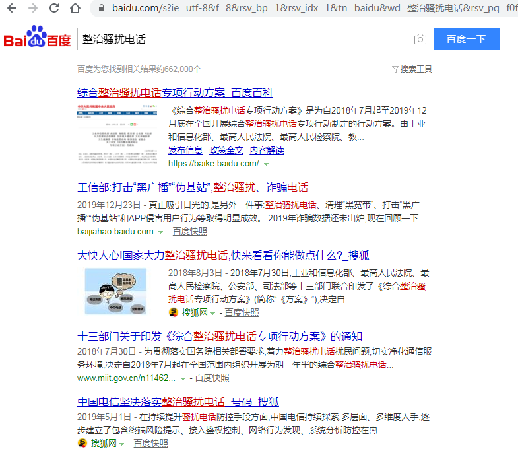This screenshot has width=518, height=453.
Task: Click the camera image search icon
Action: 420,39
